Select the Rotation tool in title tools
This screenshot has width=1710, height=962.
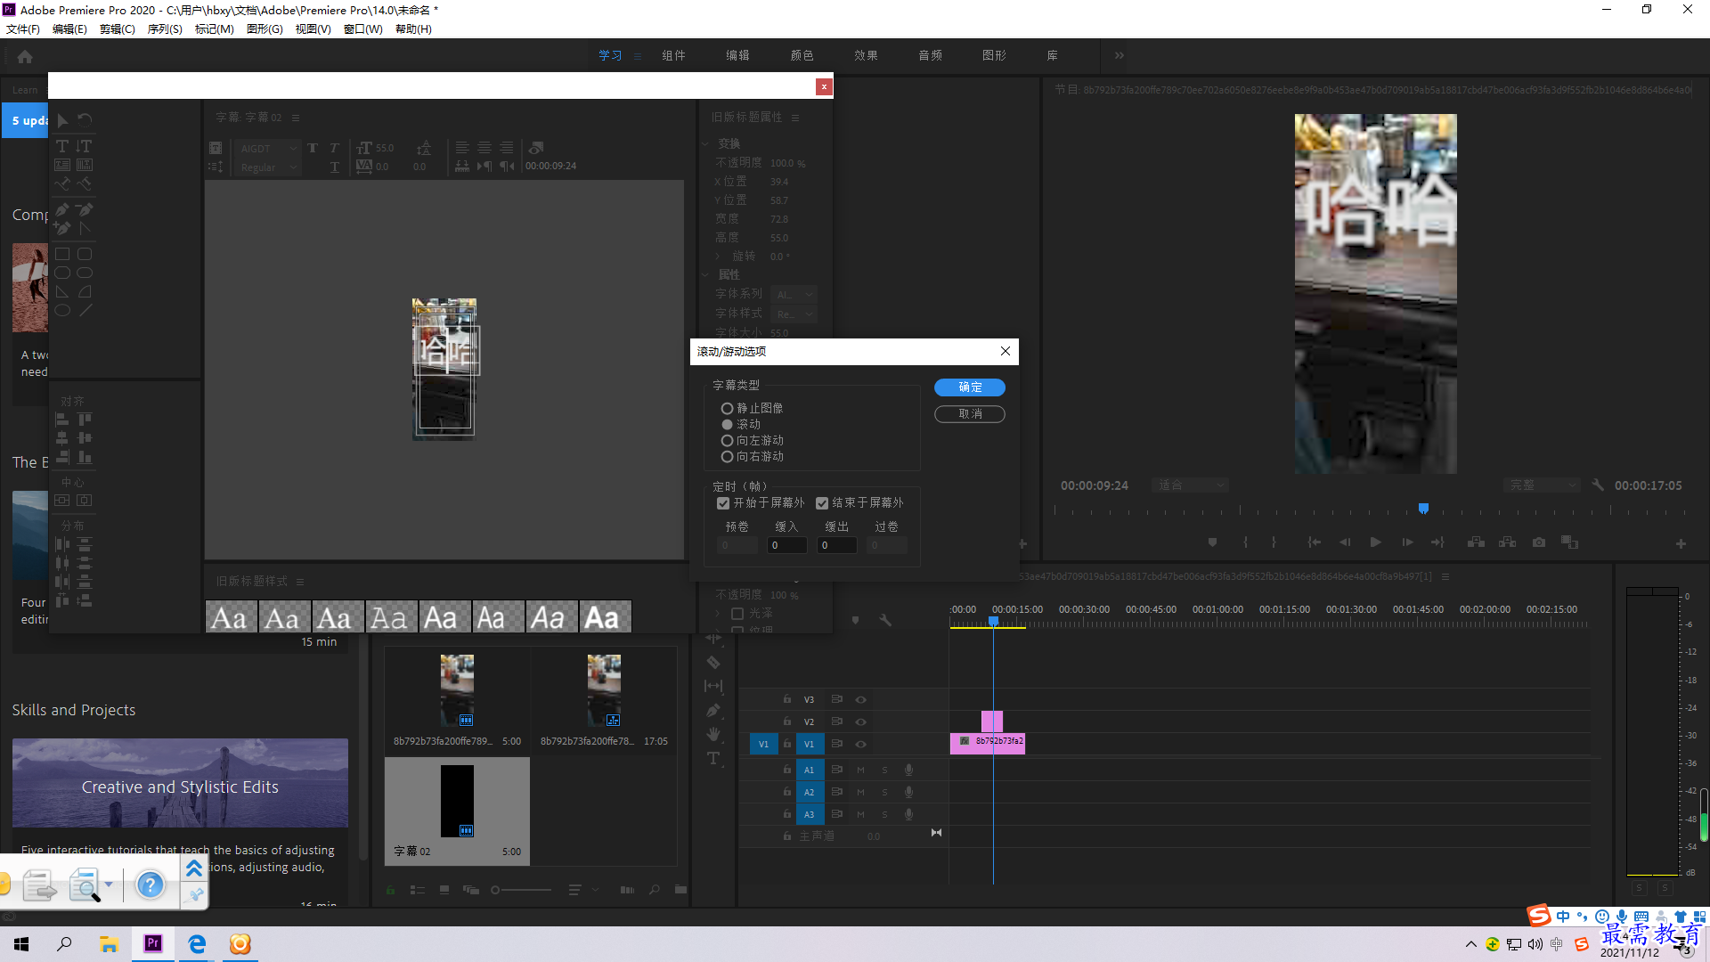click(x=85, y=119)
